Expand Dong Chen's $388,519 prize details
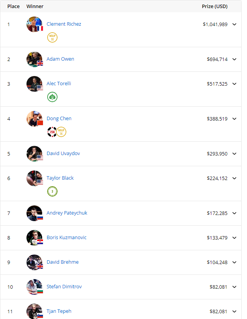This screenshot has height=319, width=247. 235,119
